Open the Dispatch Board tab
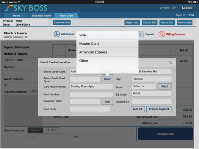The image size is (199, 149). click(41, 16)
